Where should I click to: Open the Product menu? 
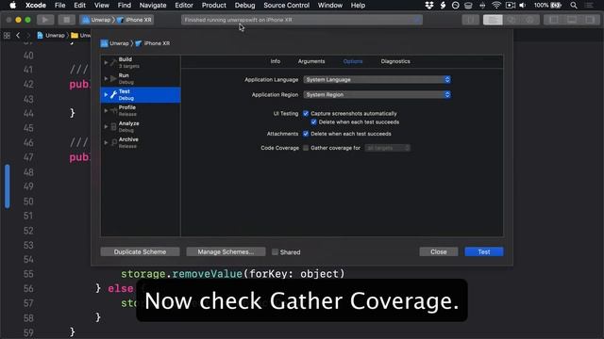[x=214, y=5]
